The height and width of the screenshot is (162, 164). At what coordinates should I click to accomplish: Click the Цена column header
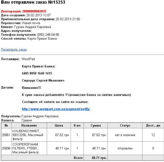click(59, 126)
